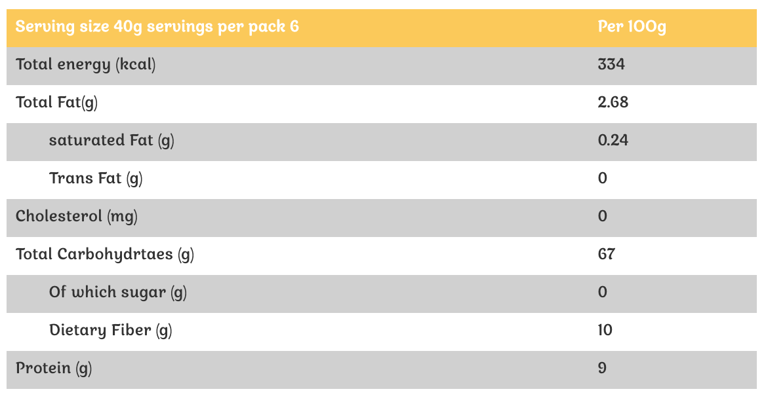Click the 'saturated Fat (g)' label
This screenshot has height=402, width=766.
coord(111,141)
